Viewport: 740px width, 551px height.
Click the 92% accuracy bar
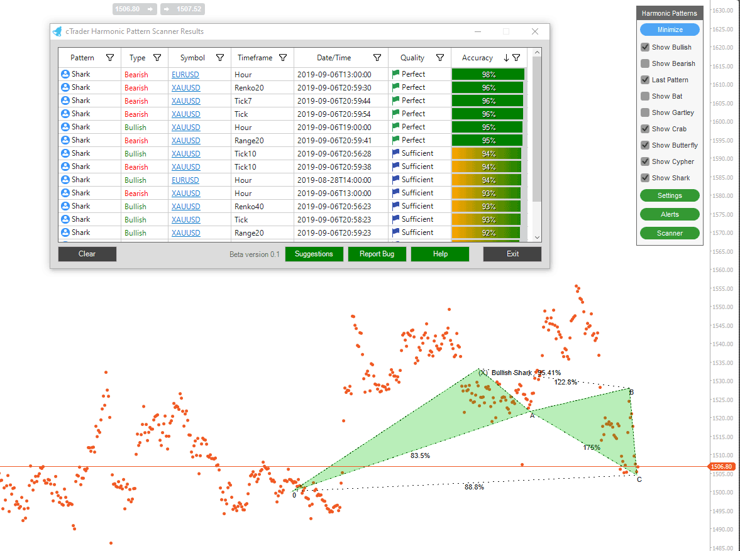click(486, 232)
